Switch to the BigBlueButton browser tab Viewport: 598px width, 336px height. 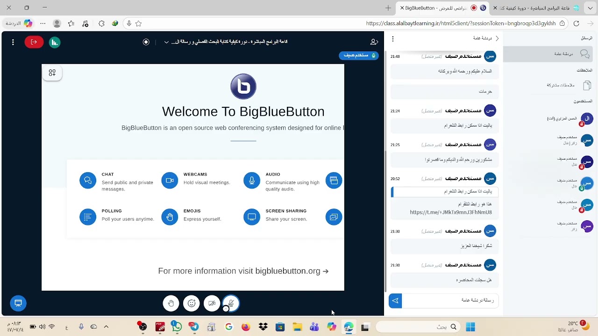(441, 8)
